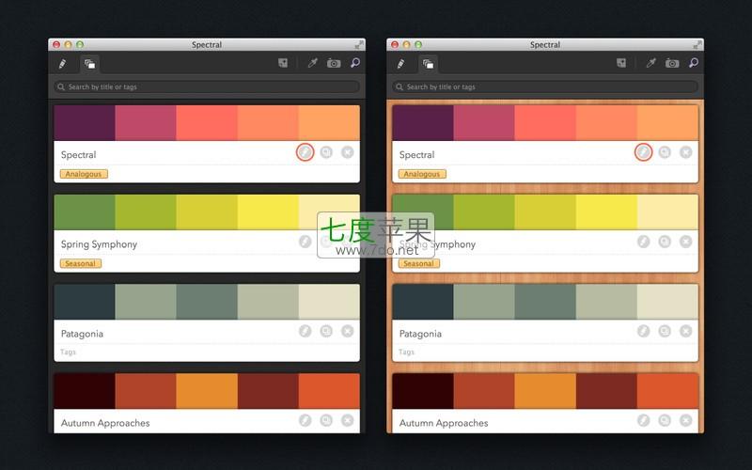The image size is (752, 470).
Task: Click the Spectral palette title in left window
Action: (x=79, y=154)
